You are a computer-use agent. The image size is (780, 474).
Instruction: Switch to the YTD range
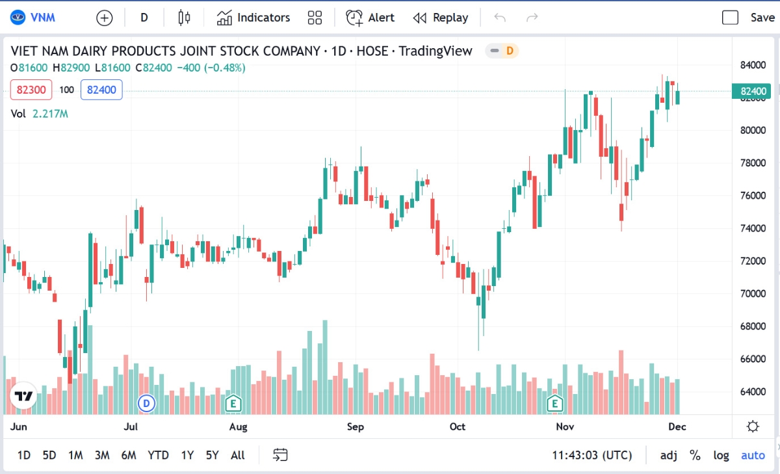pyautogui.click(x=158, y=455)
